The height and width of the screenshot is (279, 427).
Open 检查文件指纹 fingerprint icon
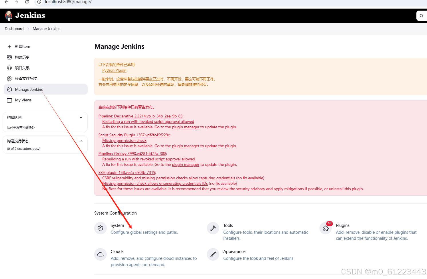[x=9, y=78]
